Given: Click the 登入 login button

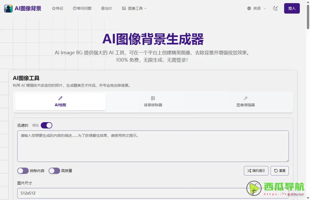Looking at the screenshot, I should tap(292, 8).
